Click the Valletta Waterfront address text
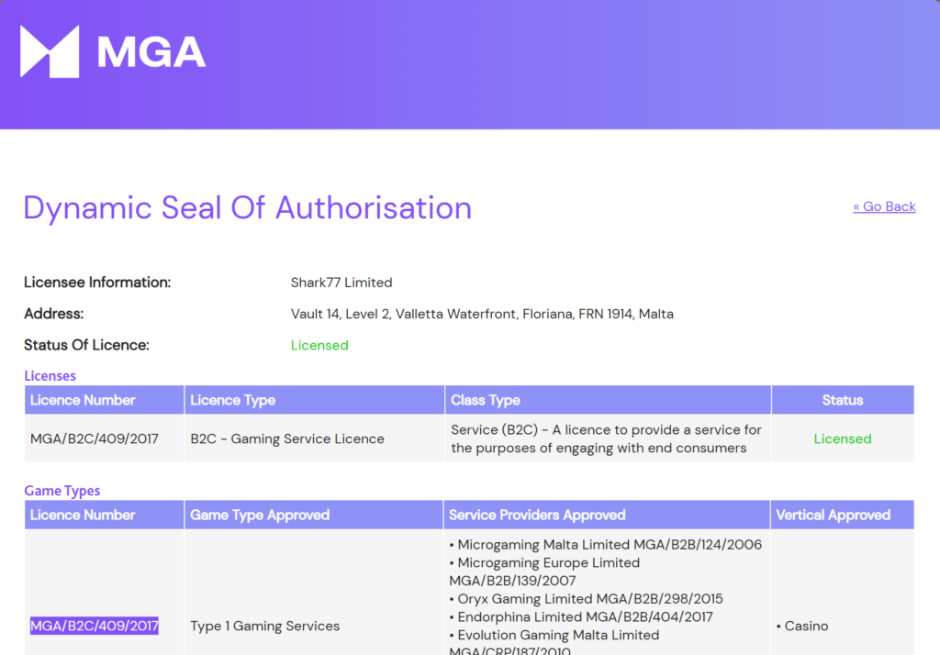 pos(482,314)
